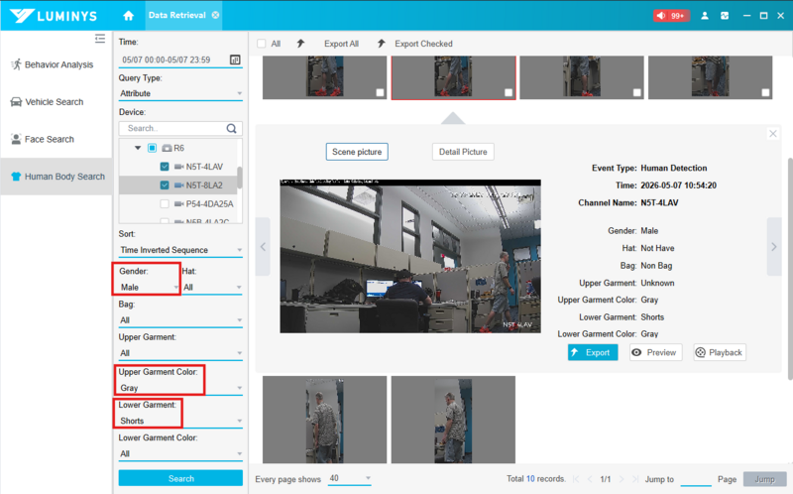
Task: Open the Hat dropdown
Action: click(212, 287)
